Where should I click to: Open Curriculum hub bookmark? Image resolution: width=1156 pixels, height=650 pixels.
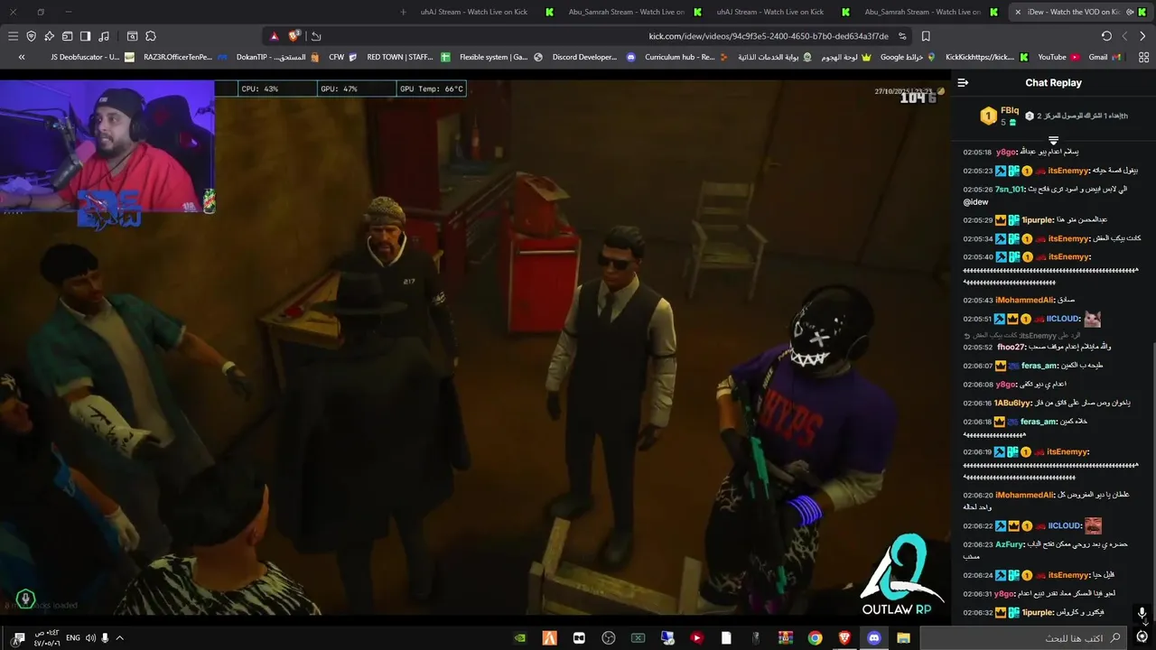(x=686, y=57)
